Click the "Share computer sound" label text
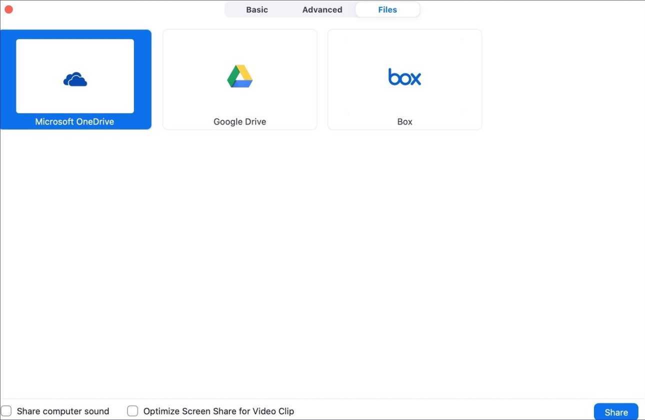The width and height of the screenshot is (645, 420). 63,411
